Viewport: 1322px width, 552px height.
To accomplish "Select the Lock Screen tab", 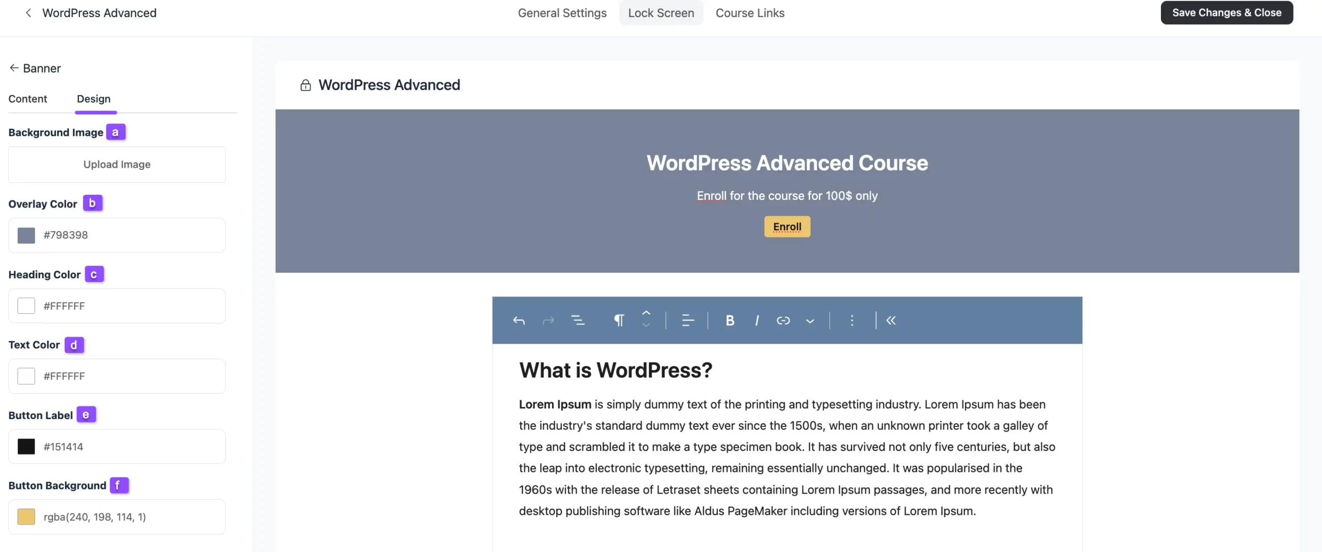I will click(x=661, y=13).
